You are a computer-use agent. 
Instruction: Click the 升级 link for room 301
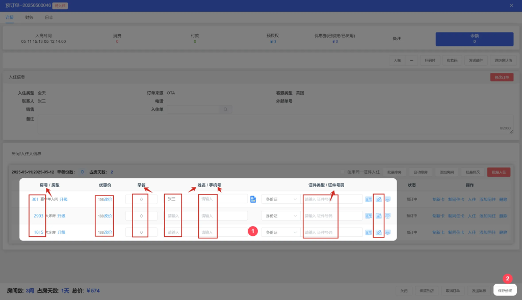tap(64, 199)
